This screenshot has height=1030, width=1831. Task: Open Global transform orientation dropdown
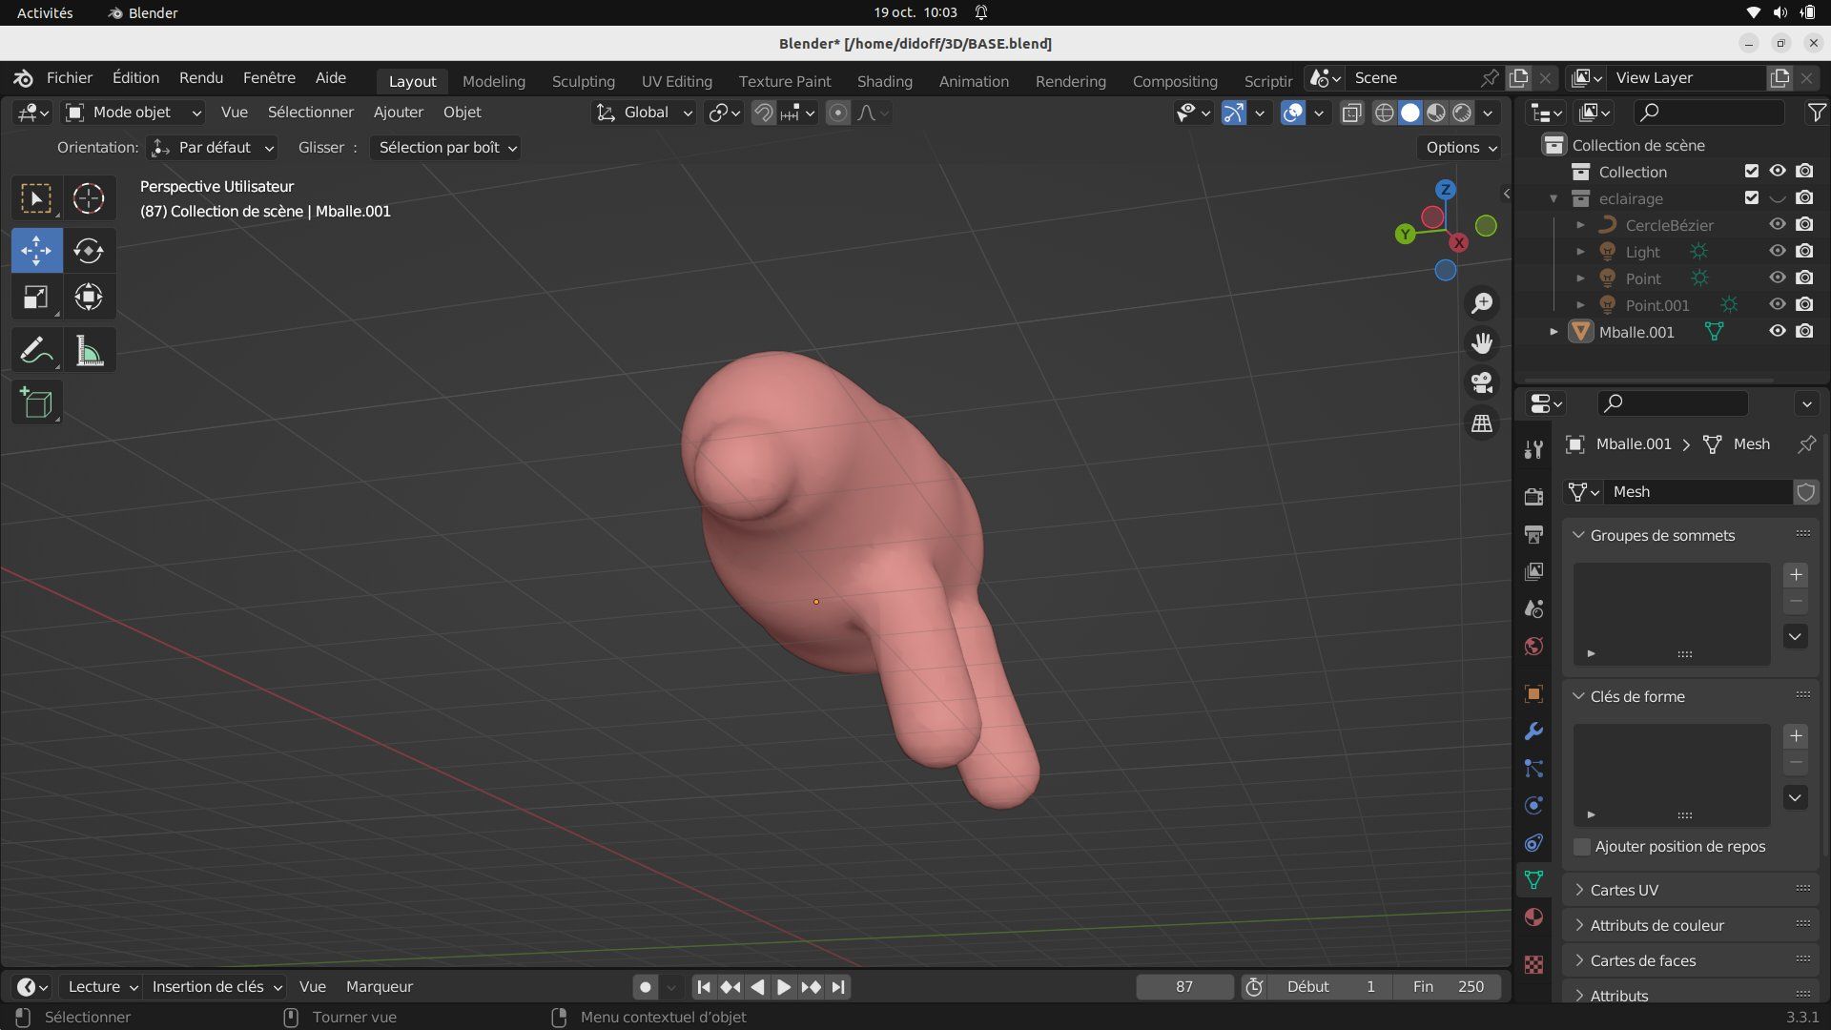pos(644,113)
